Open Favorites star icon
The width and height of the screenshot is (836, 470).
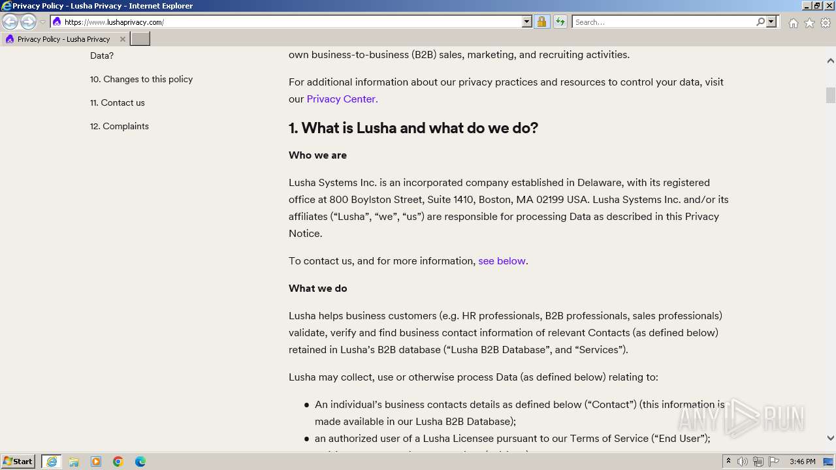pos(809,23)
